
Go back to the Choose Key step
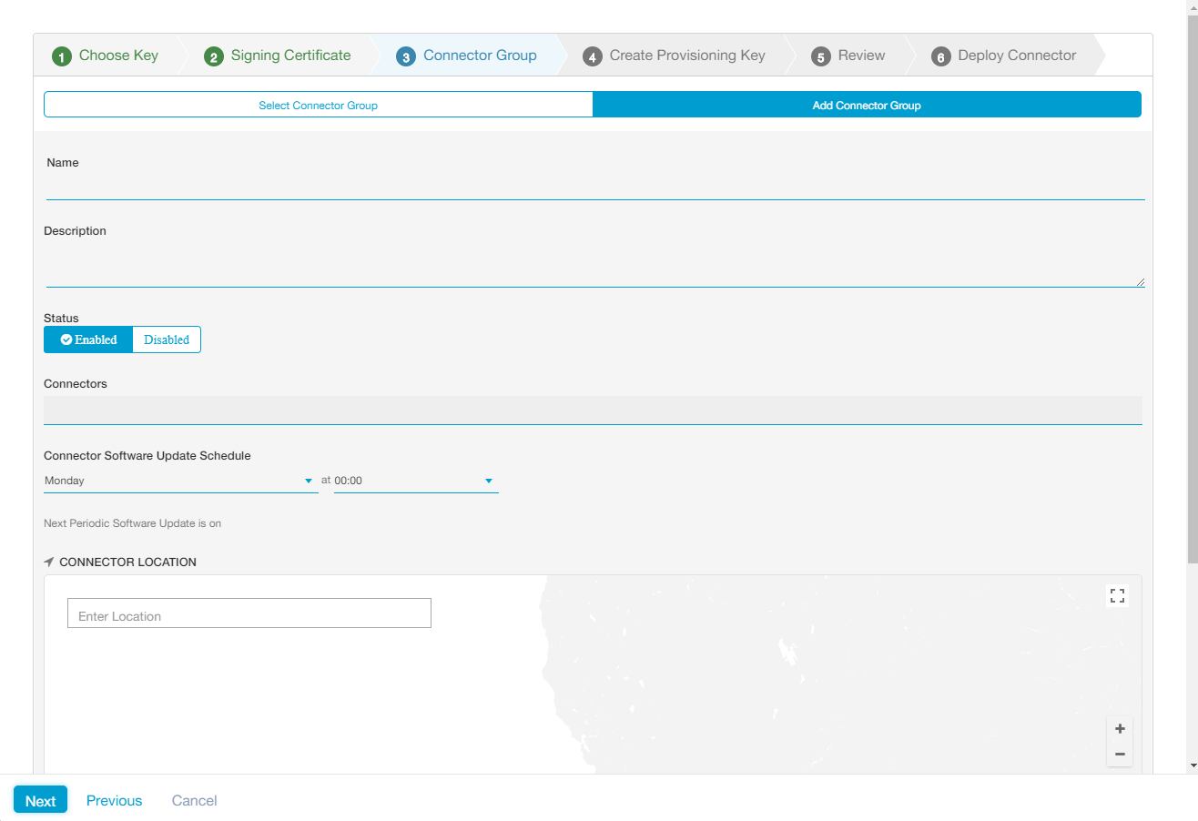click(x=107, y=55)
